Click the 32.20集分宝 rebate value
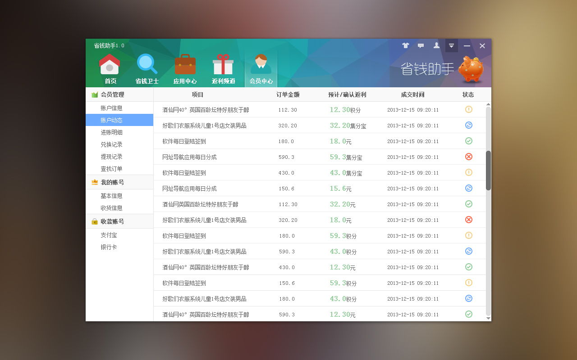 pos(348,126)
